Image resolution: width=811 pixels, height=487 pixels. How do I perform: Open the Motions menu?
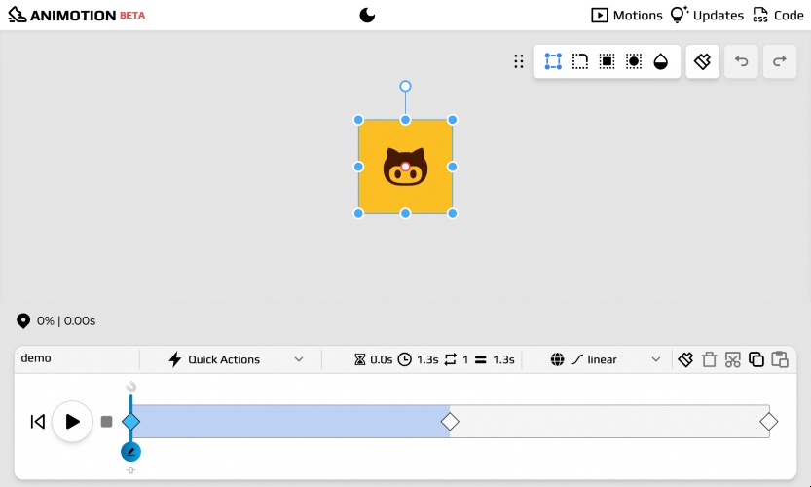pos(626,15)
